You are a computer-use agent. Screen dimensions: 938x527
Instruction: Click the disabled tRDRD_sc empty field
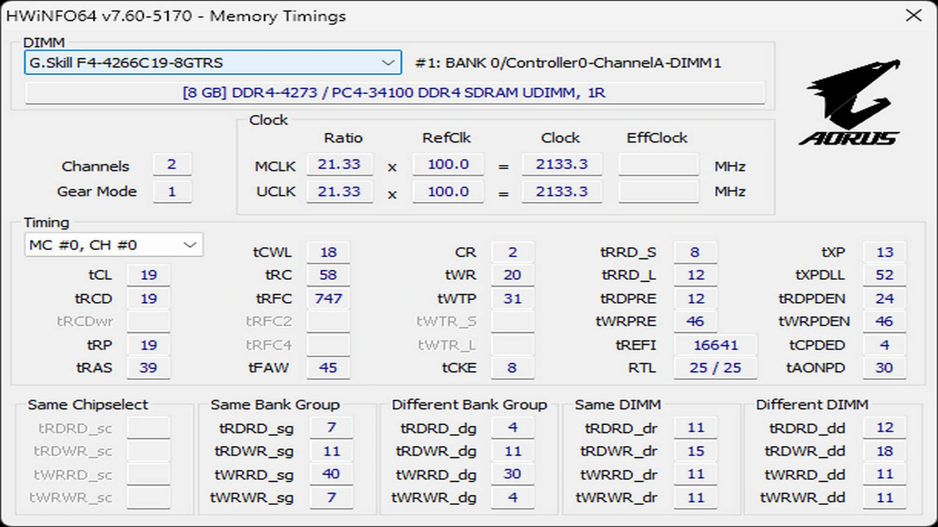(x=148, y=428)
